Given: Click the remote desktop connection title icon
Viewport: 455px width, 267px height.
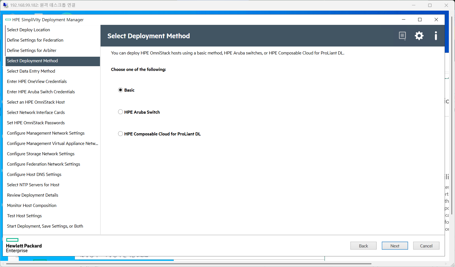Looking at the screenshot, I should pyautogui.click(x=6, y=5).
